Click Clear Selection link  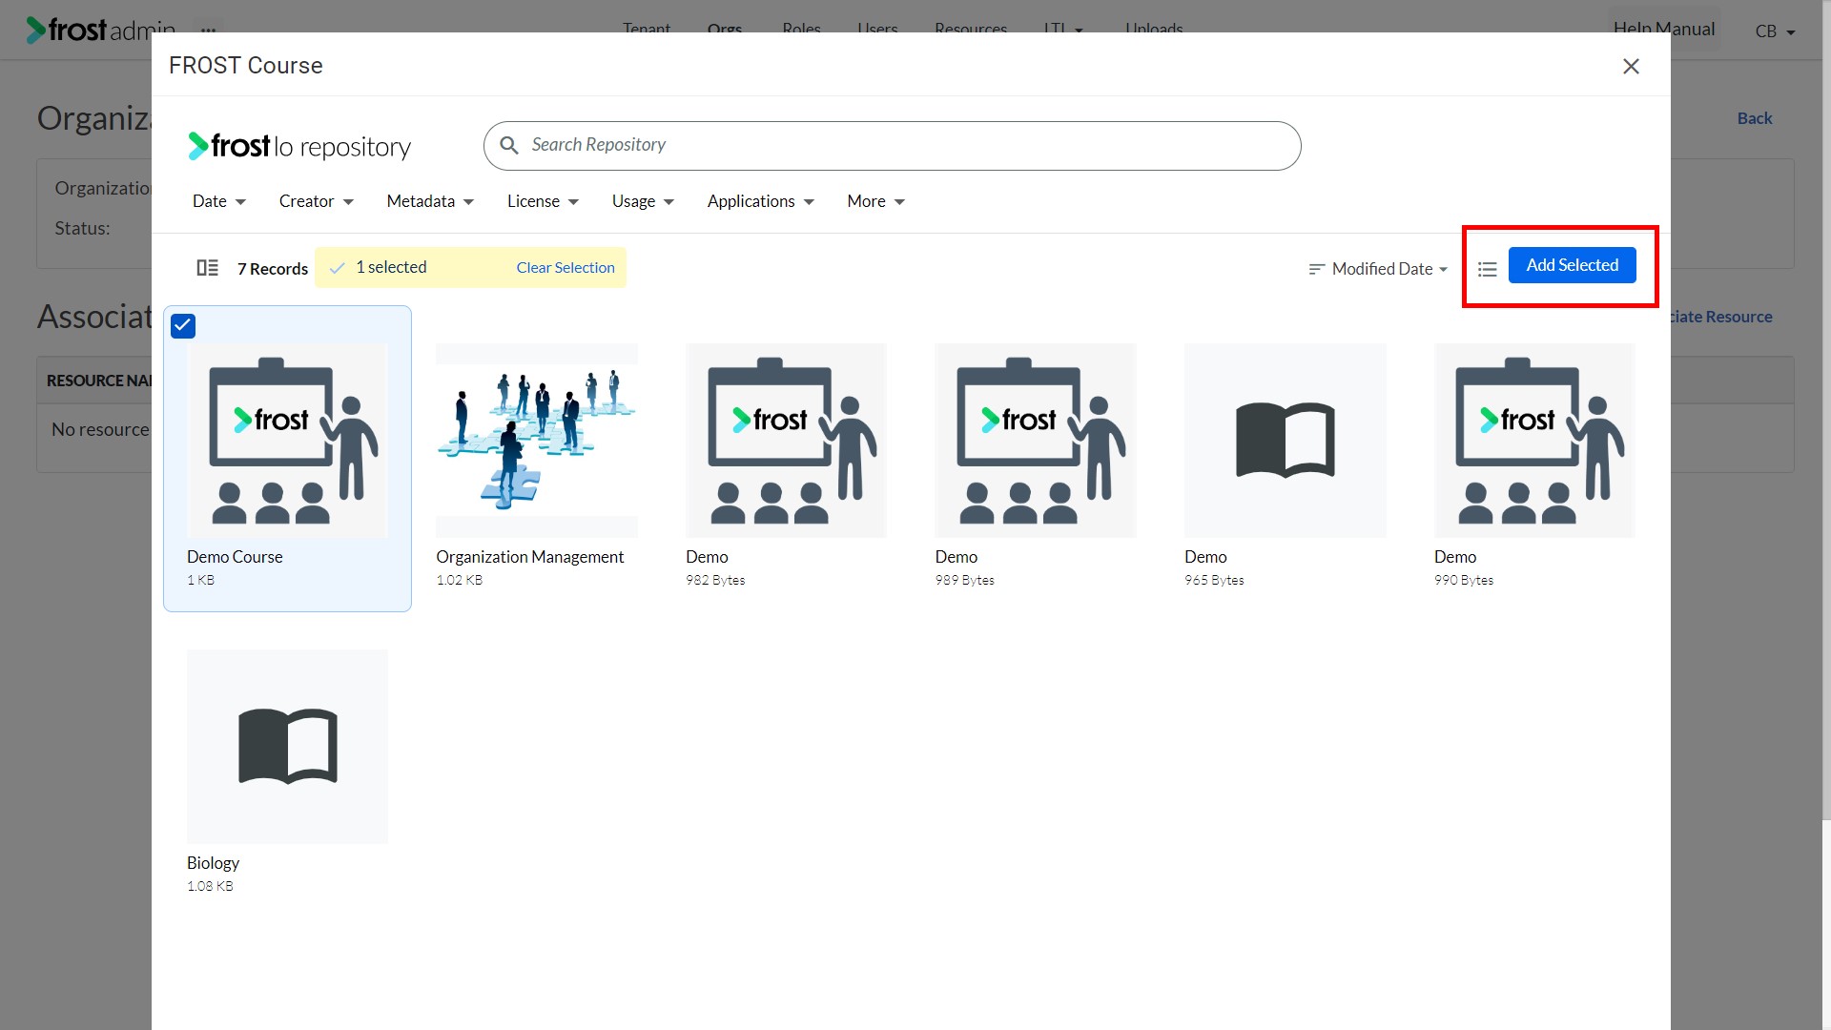[x=566, y=268]
